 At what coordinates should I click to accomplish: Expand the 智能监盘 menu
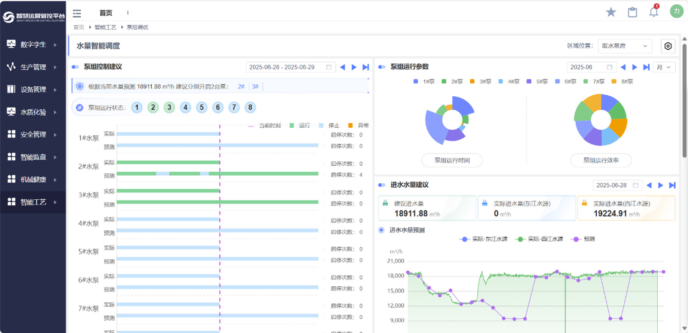(x=55, y=157)
